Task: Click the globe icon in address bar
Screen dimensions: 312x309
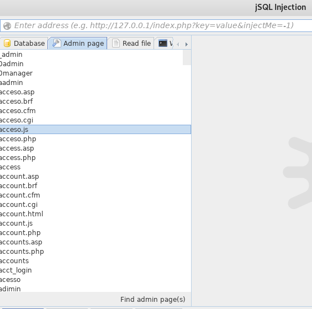Action: click(7, 25)
